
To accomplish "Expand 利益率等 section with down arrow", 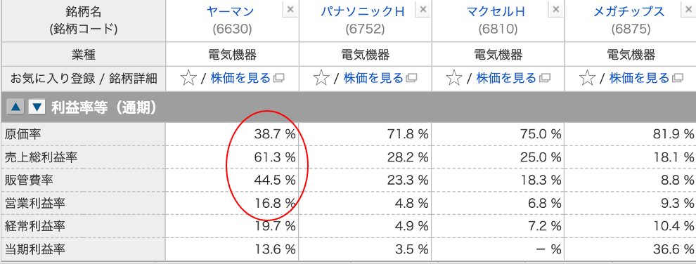I will [x=37, y=107].
